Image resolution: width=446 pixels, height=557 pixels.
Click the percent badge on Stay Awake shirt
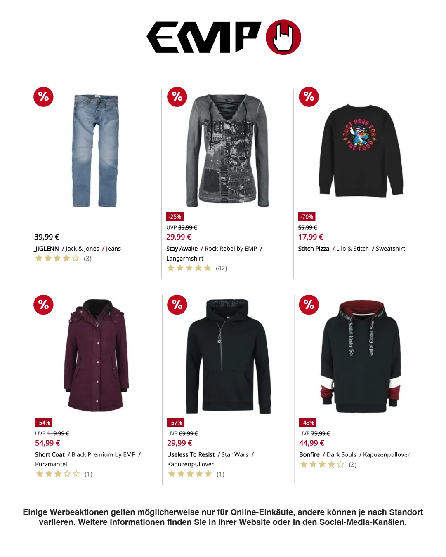tap(177, 97)
